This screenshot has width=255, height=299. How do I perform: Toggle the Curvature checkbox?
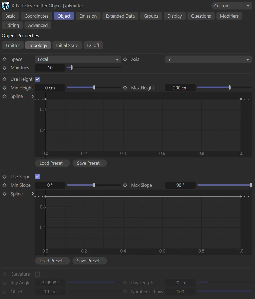click(x=37, y=274)
